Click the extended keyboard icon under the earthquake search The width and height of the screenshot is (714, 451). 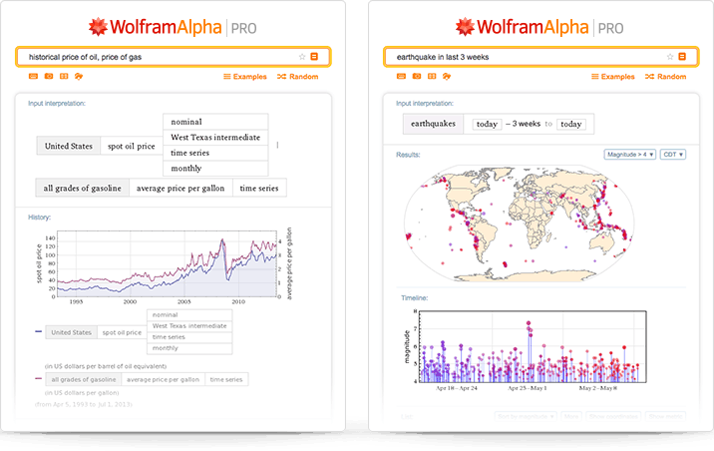402,76
